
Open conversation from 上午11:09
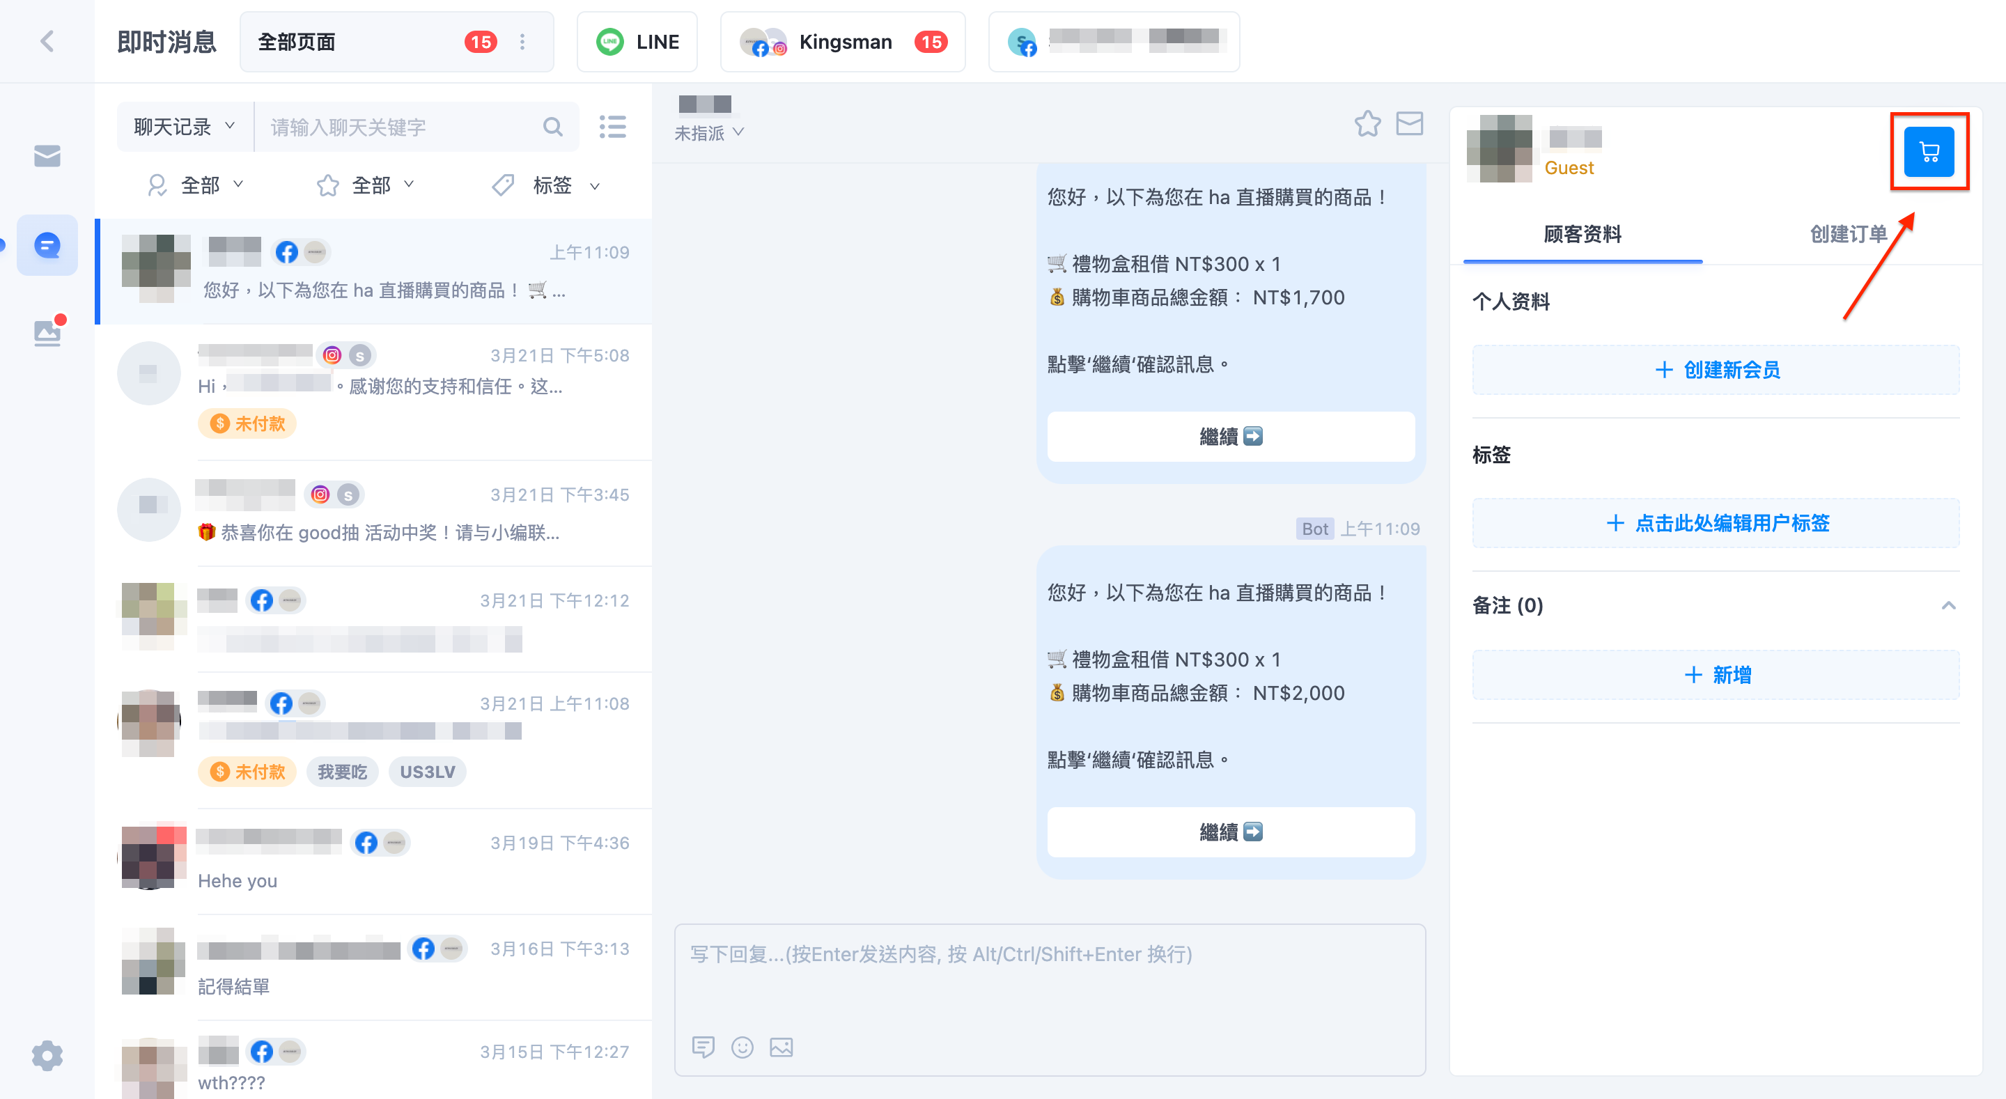coord(375,271)
